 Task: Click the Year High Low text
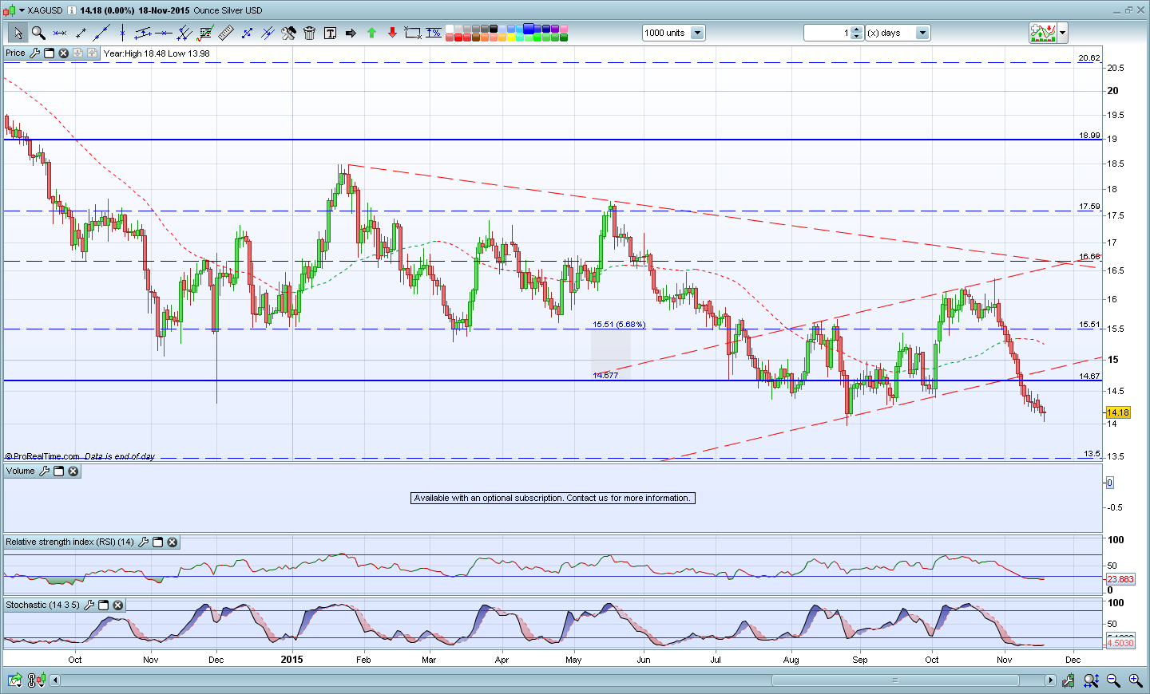[x=157, y=53]
